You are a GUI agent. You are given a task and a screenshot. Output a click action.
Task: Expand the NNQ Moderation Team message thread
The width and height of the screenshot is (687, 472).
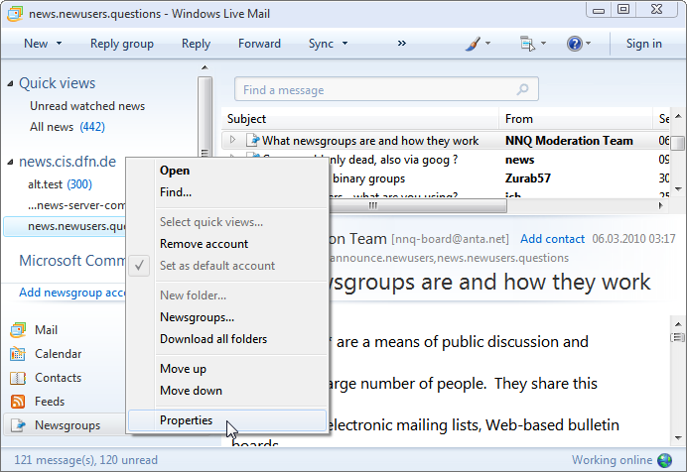[x=233, y=141]
